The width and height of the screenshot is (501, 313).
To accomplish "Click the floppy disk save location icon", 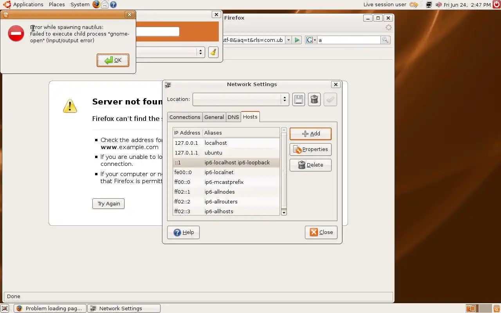I will tap(299, 99).
